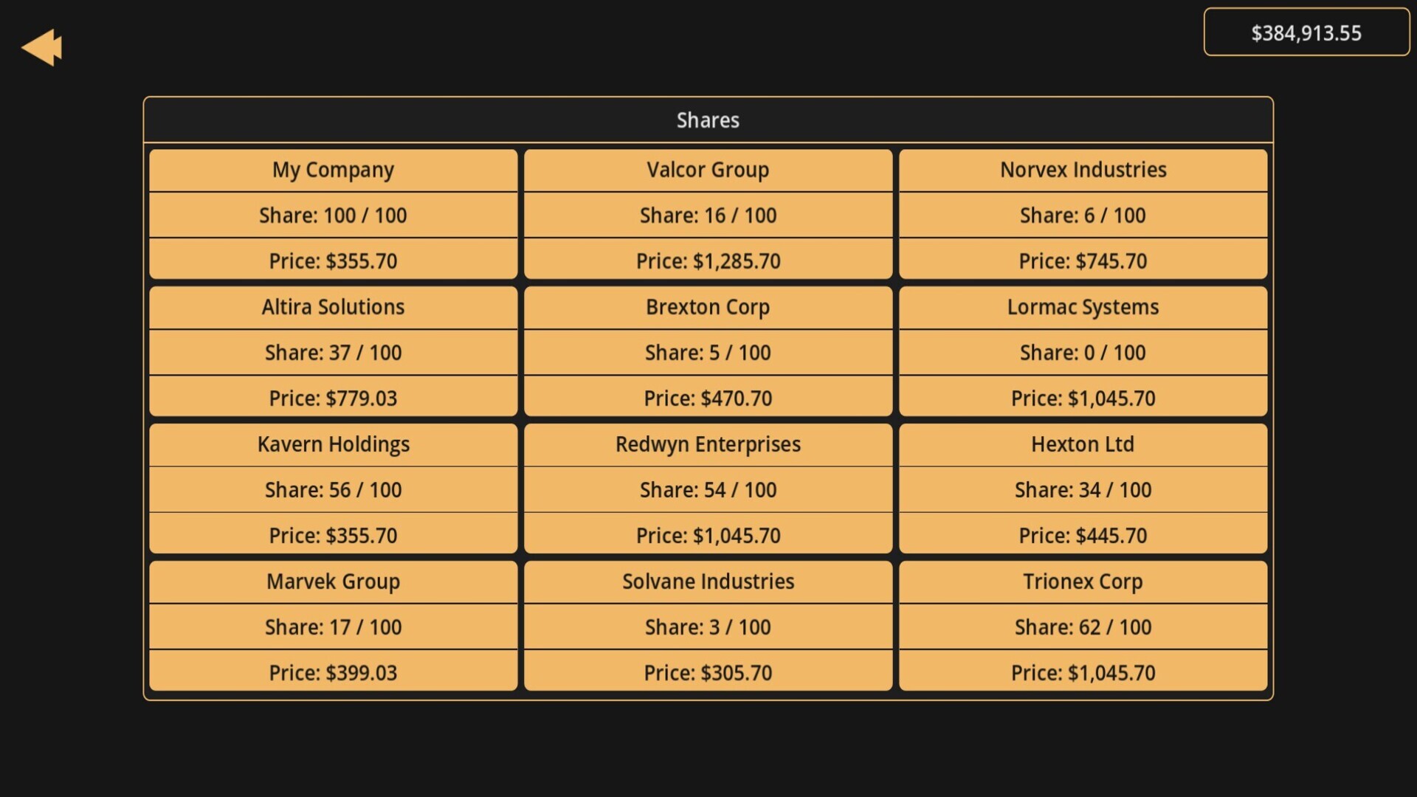Click Lormac Systems share 0 / 100 row
This screenshot has height=797, width=1417.
pos(1083,353)
